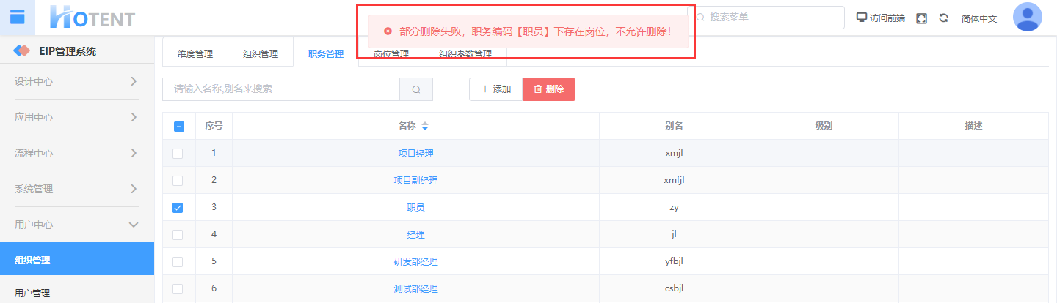Sort the 名称 column using sort arrows

(x=424, y=127)
